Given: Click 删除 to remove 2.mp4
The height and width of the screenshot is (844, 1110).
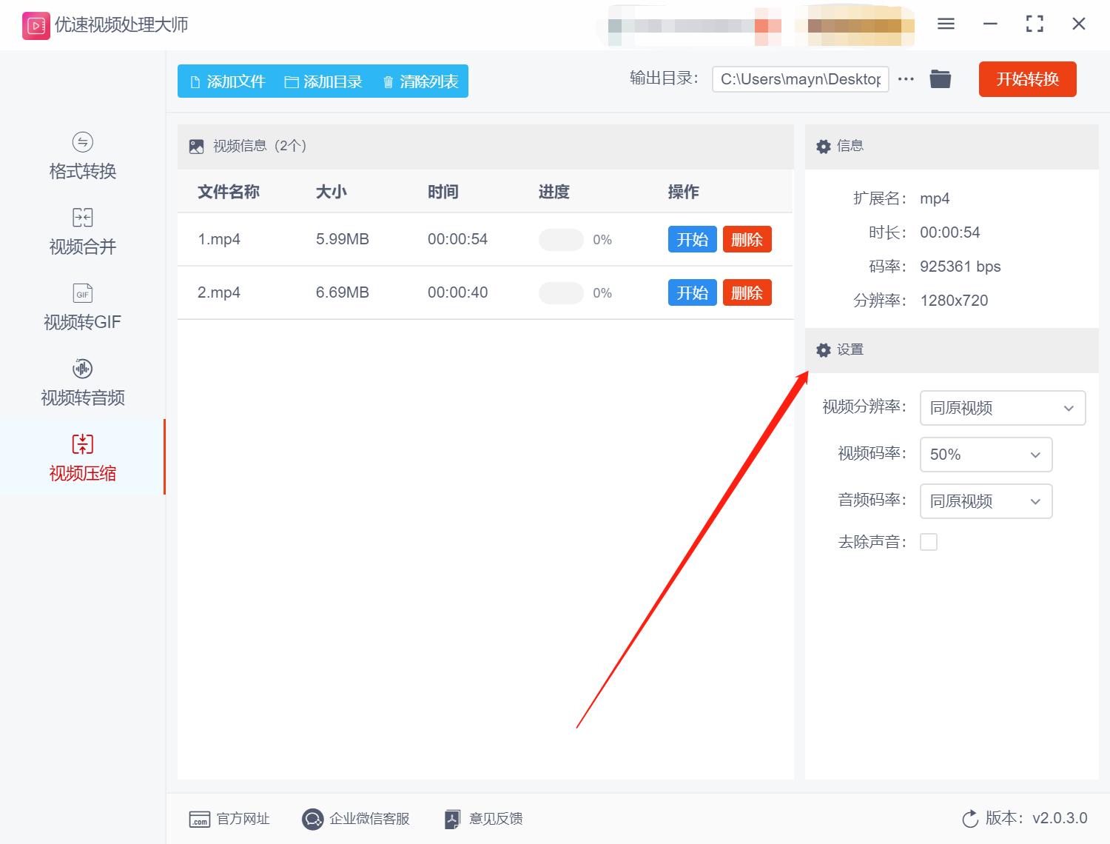Looking at the screenshot, I should pos(747,292).
